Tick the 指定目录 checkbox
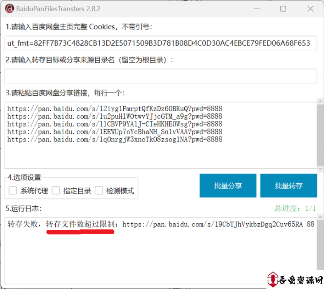Image resolution: width=324 pixels, height=289 pixels. 56,190
